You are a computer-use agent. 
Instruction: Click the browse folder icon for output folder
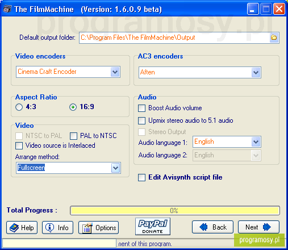(x=274, y=37)
